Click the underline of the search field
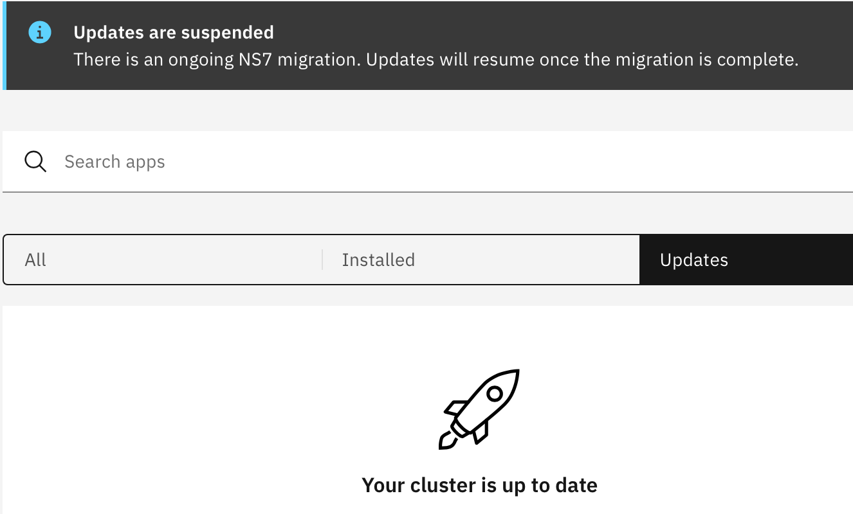This screenshot has height=514, width=853. click(428, 191)
